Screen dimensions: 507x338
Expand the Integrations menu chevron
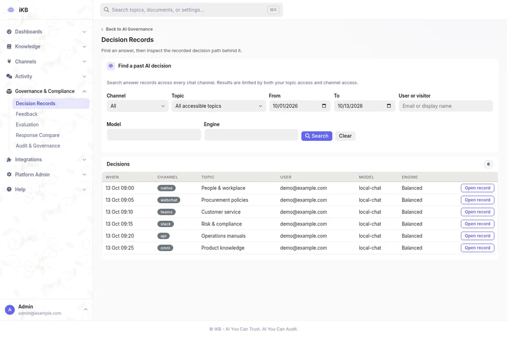click(x=84, y=159)
